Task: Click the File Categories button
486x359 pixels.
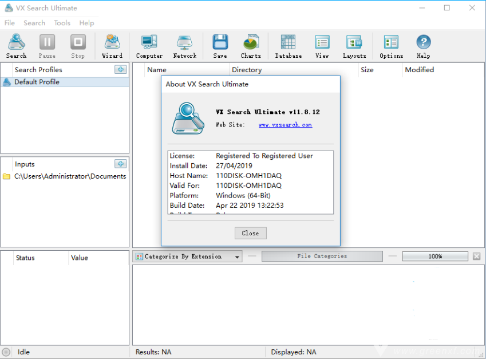Action: click(322, 256)
